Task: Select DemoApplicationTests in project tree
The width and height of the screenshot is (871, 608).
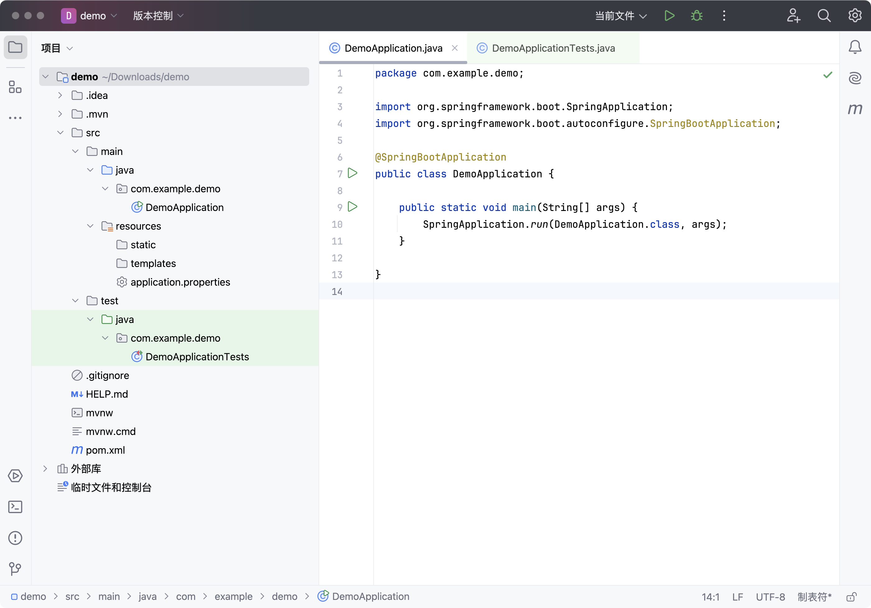Action: pyautogui.click(x=190, y=357)
